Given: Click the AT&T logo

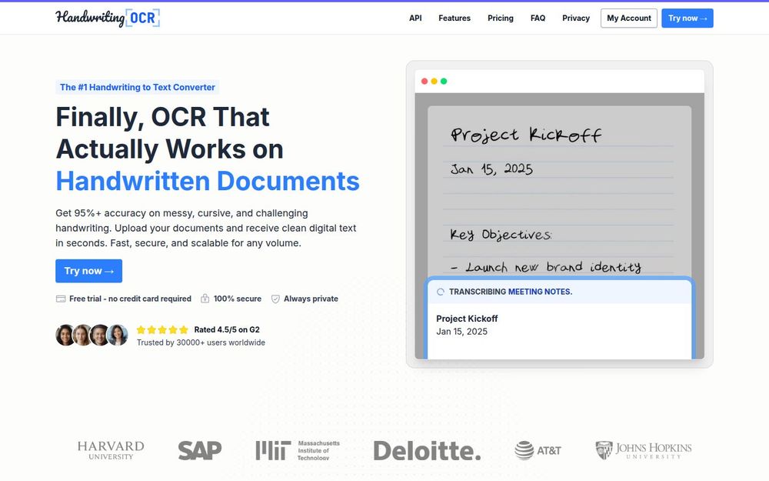Looking at the screenshot, I should point(538,450).
